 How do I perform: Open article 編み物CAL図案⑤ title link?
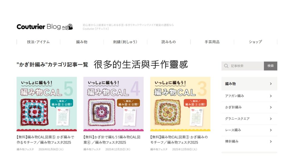[x=45, y=140]
